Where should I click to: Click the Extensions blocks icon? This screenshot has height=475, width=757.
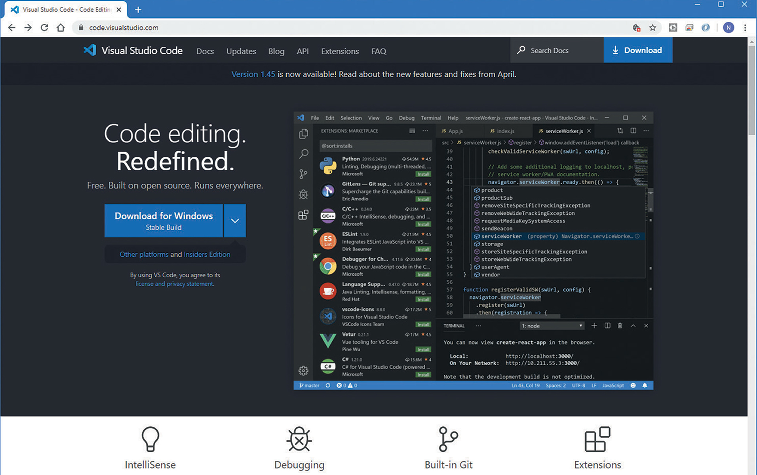[597, 439]
